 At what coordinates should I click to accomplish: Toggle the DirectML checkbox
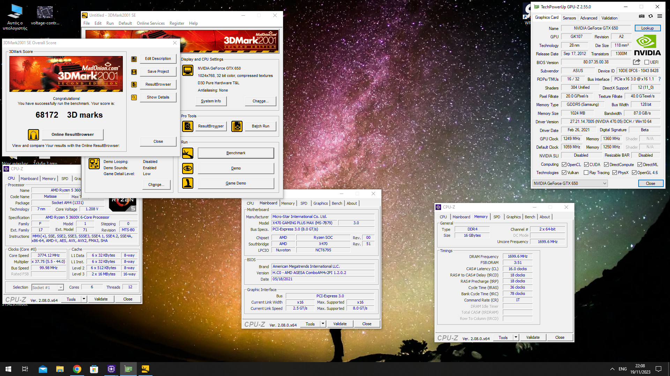640,165
